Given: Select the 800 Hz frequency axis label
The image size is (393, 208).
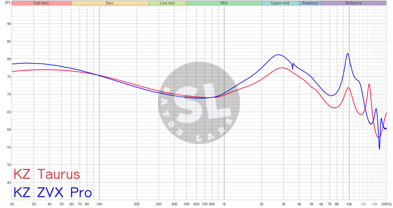Looking at the screenshot, I should (x=212, y=204).
